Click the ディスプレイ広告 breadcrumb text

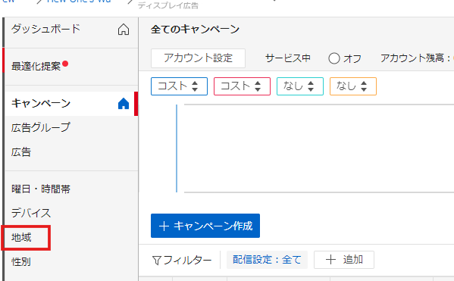(168, 5)
